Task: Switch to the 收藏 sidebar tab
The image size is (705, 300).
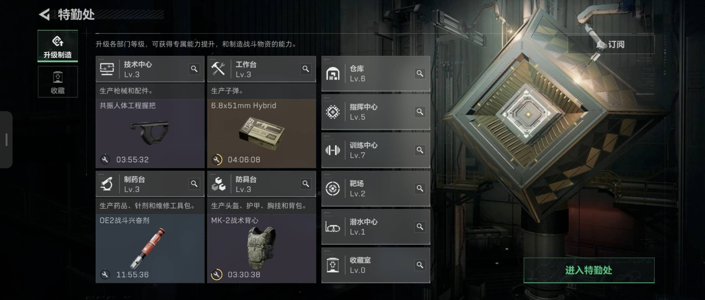Action: (58, 82)
